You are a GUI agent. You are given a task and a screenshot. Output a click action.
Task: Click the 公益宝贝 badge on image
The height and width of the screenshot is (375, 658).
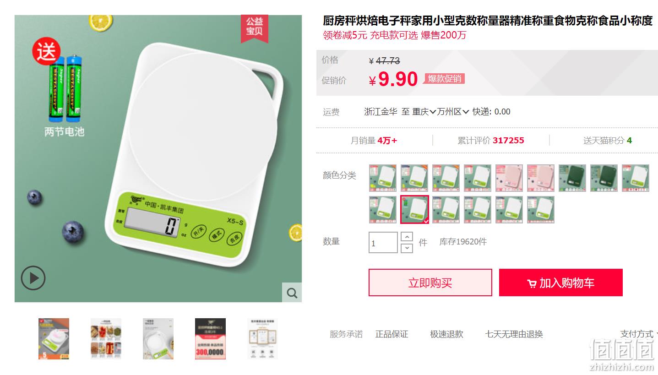click(255, 27)
